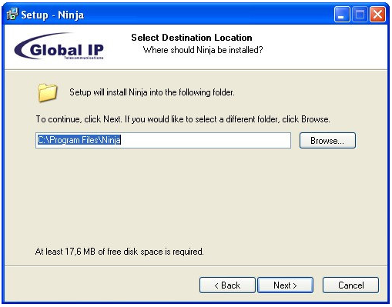
Task: Return to previous step with Back
Action: tap(227, 285)
